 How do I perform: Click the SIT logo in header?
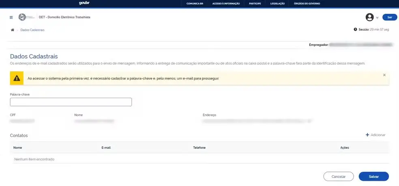click(x=22, y=17)
